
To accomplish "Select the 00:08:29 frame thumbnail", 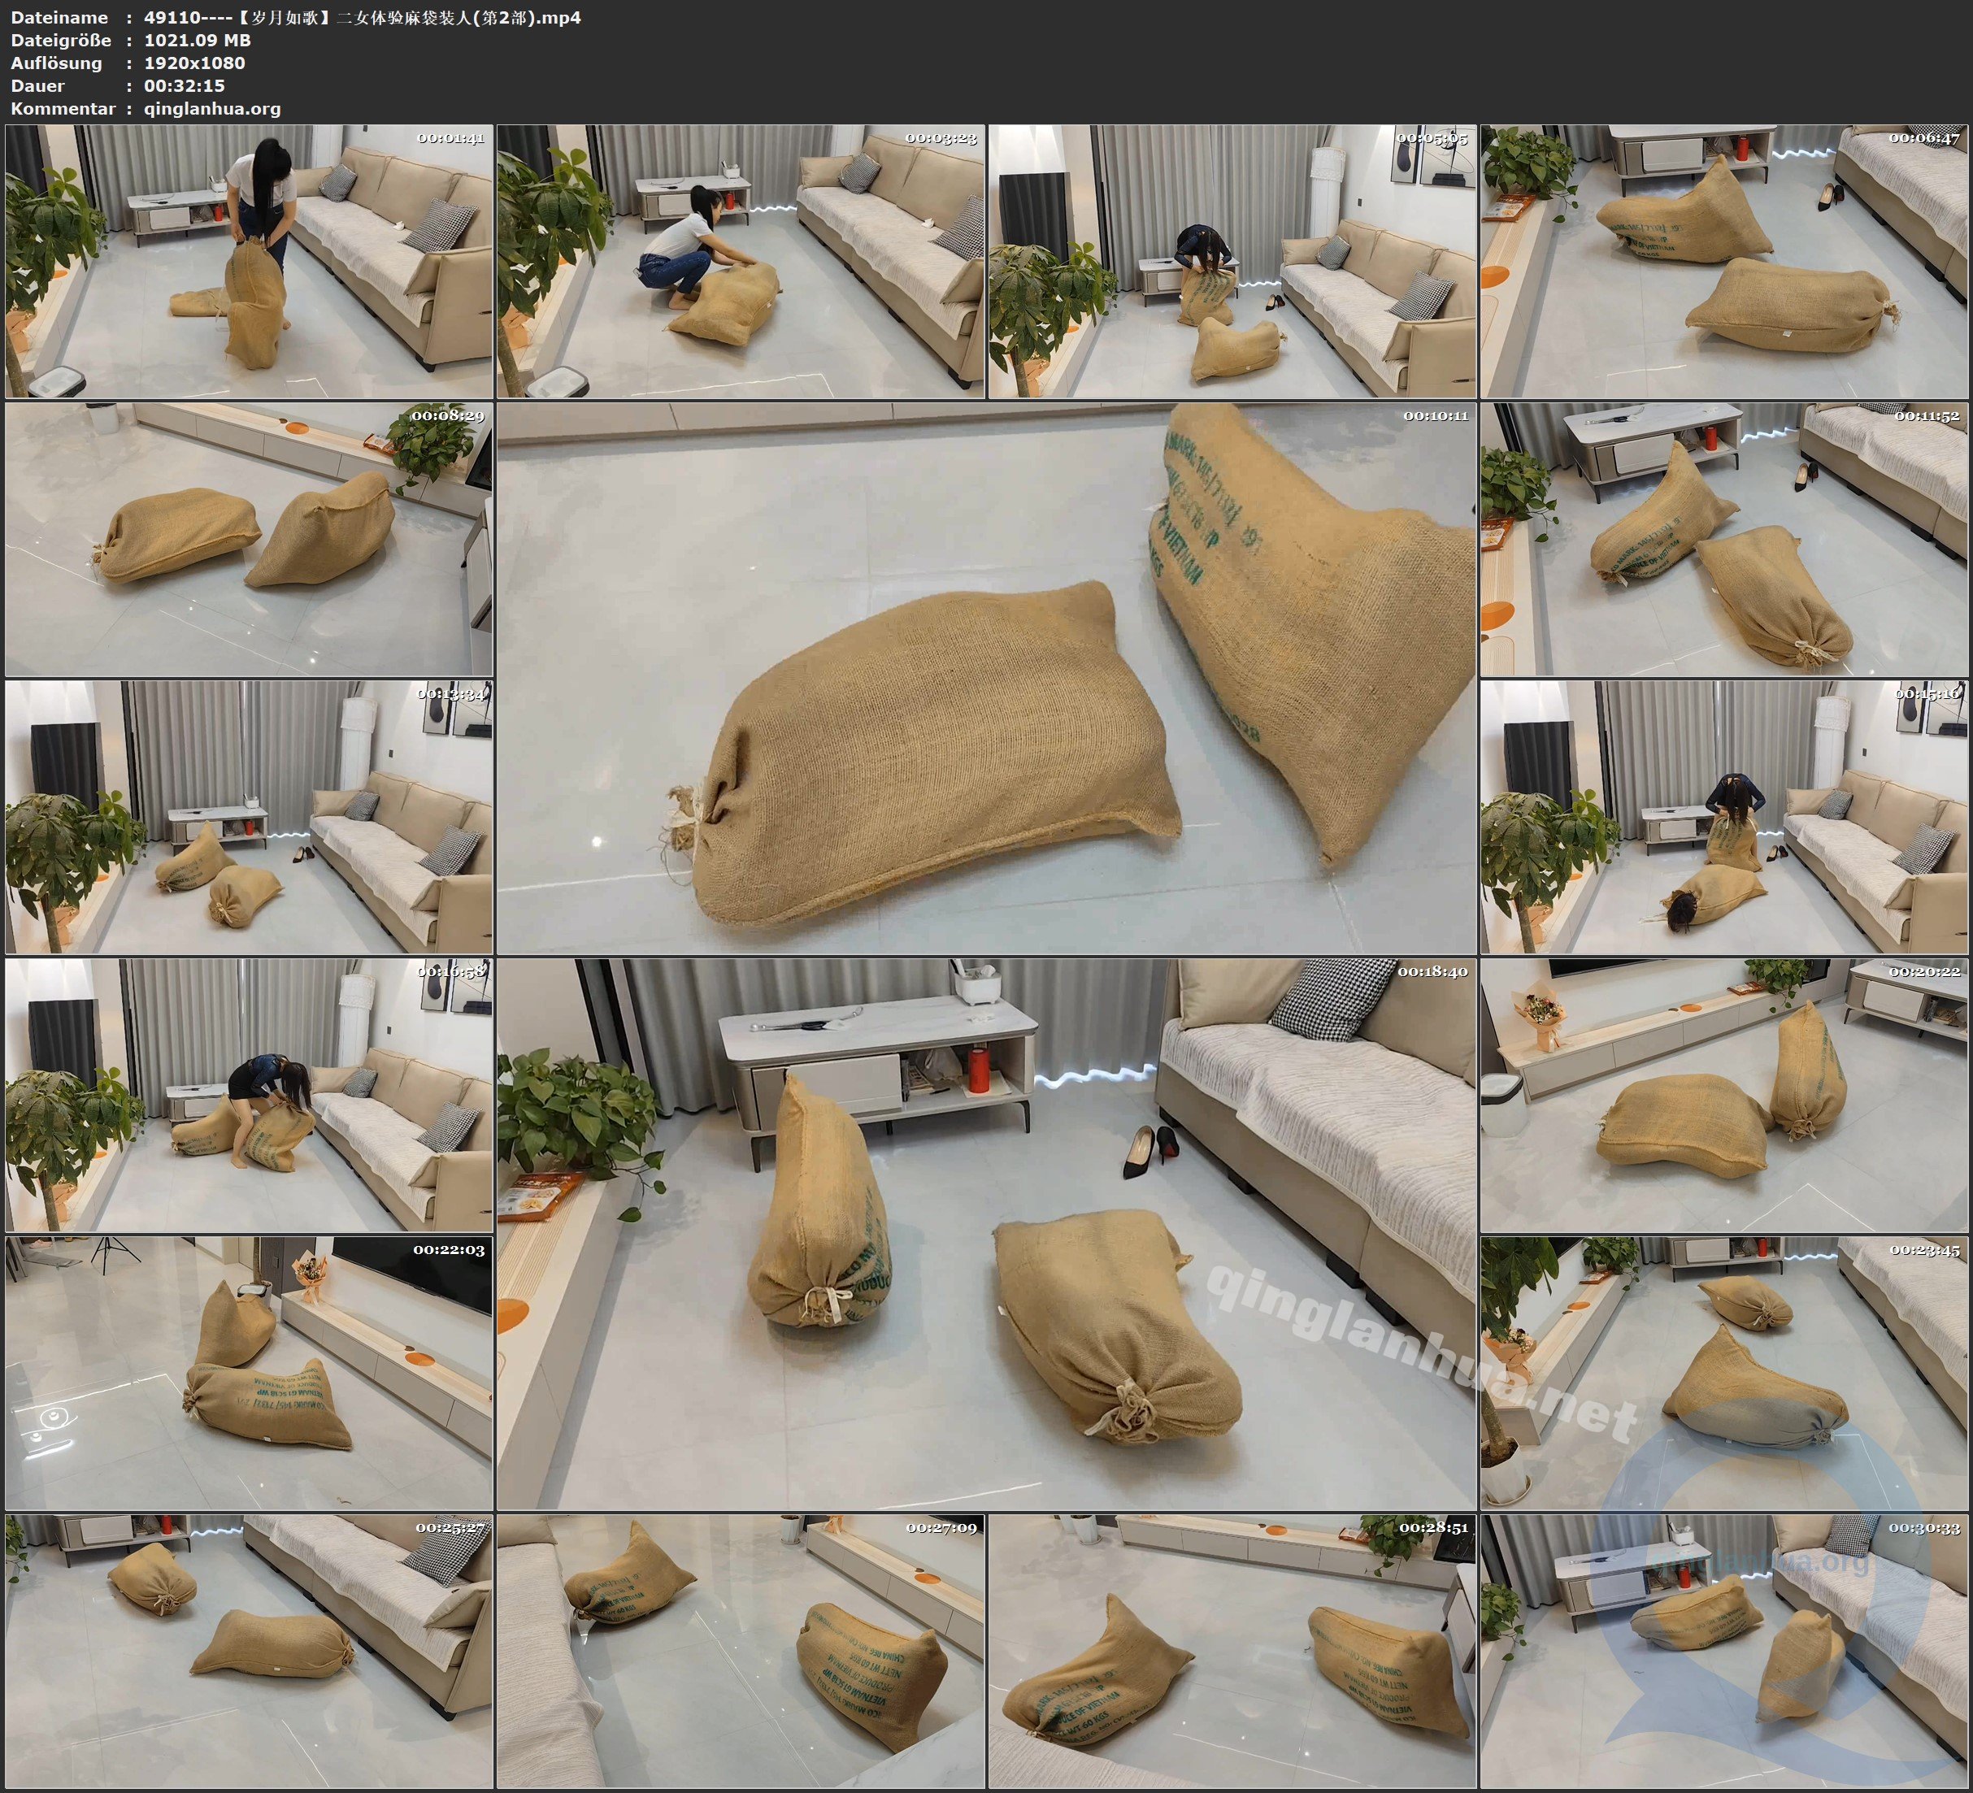I will tap(249, 539).
